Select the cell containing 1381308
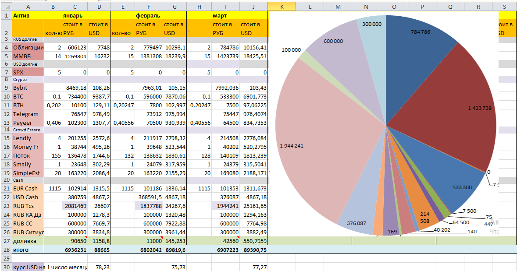Viewport: 517px width, 271px height. (x=149, y=56)
